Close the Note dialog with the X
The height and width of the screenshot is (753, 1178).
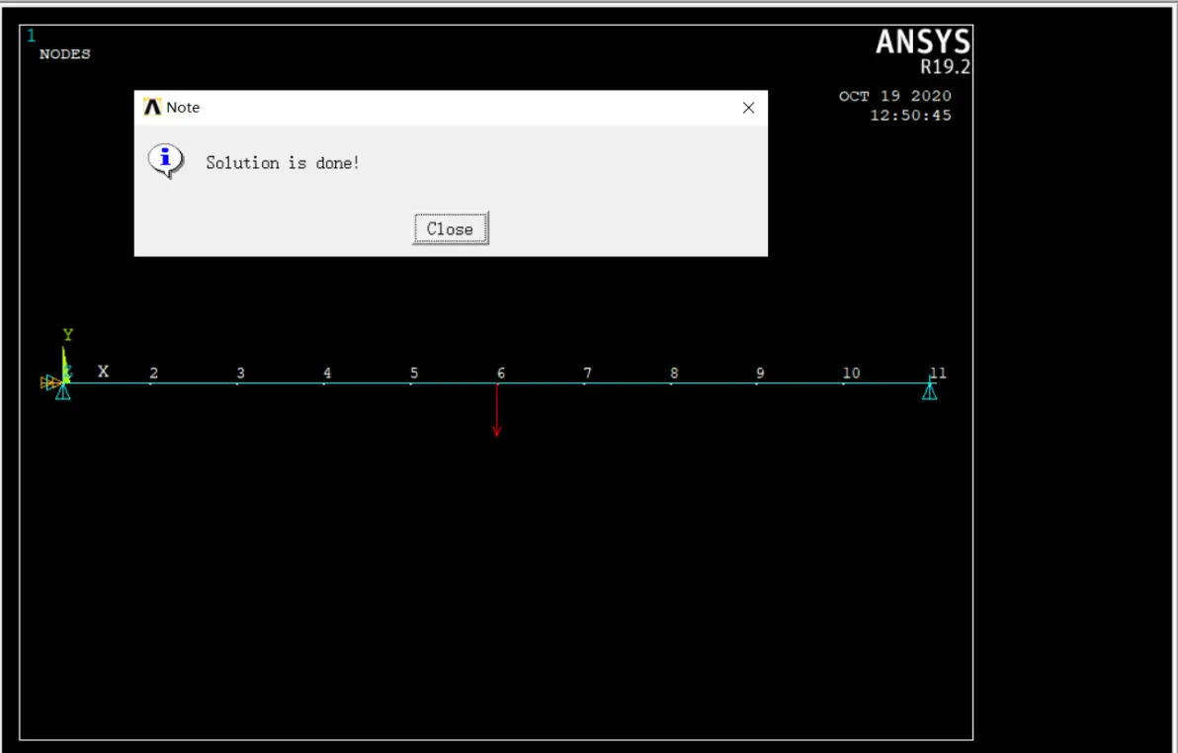coord(748,108)
